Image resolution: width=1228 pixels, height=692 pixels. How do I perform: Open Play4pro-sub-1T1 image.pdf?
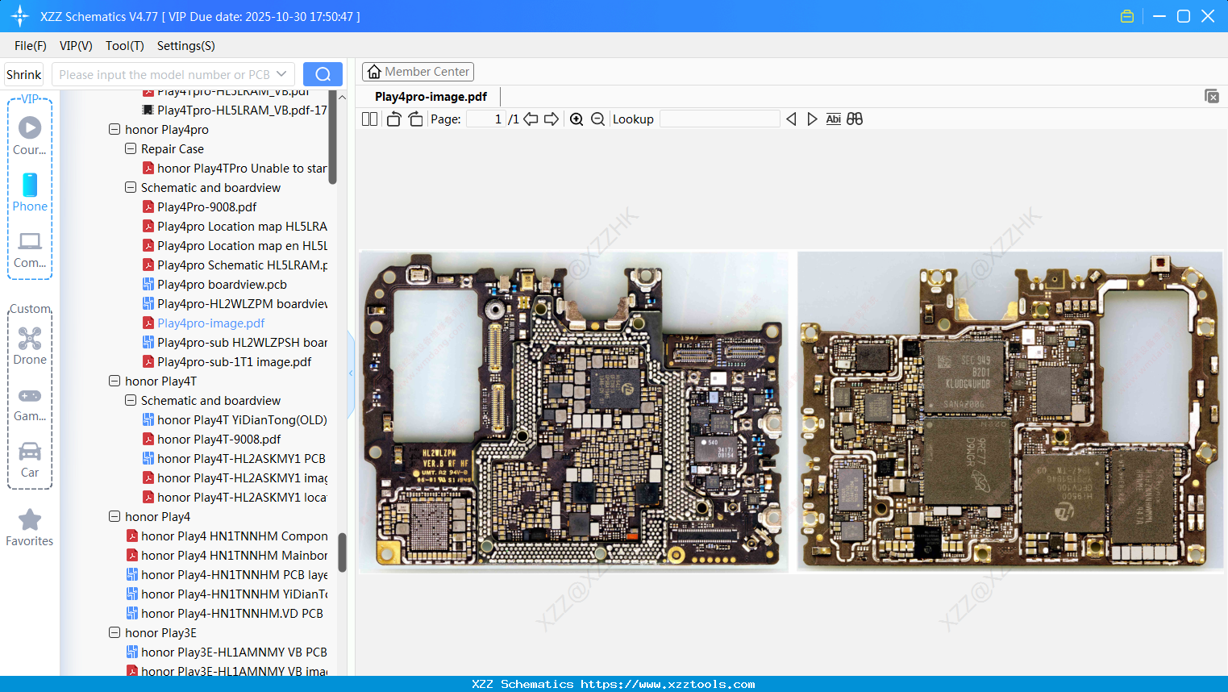point(234,361)
